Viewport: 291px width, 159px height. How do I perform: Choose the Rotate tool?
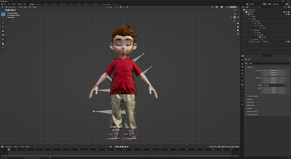[3, 27]
